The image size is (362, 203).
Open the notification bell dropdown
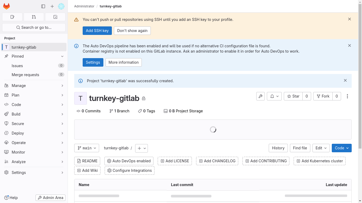274,96
